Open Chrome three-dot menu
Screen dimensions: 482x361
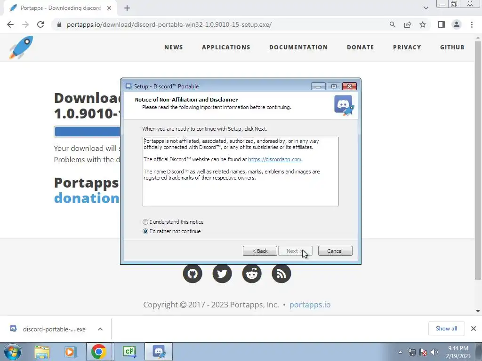(x=472, y=24)
